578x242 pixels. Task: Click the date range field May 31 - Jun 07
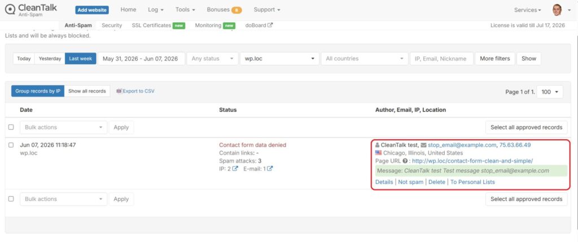coord(141,59)
